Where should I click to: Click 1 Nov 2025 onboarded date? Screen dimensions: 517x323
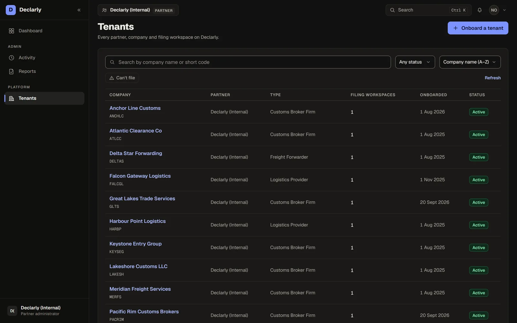click(x=432, y=180)
